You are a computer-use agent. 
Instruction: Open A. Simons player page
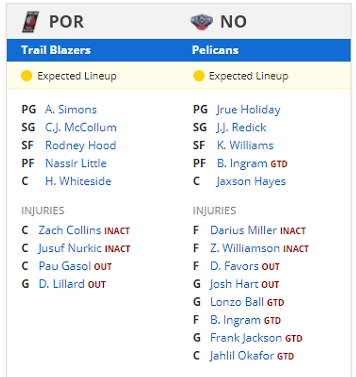[71, 109]
